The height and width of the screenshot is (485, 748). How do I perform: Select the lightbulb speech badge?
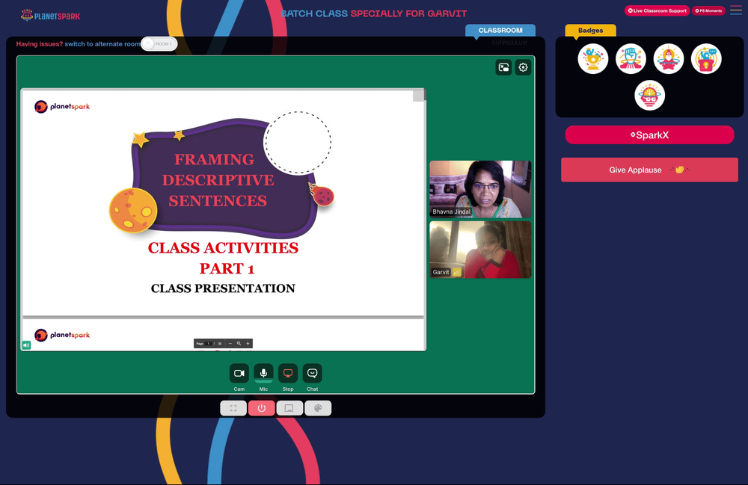click(706, 58)
